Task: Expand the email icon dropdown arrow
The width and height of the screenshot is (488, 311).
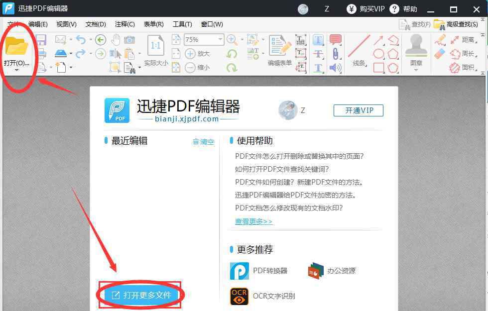Action: tap(71, 40)
